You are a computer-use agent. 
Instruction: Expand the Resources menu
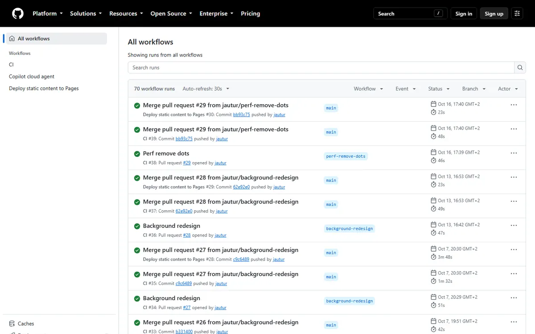tap(126, 13)
